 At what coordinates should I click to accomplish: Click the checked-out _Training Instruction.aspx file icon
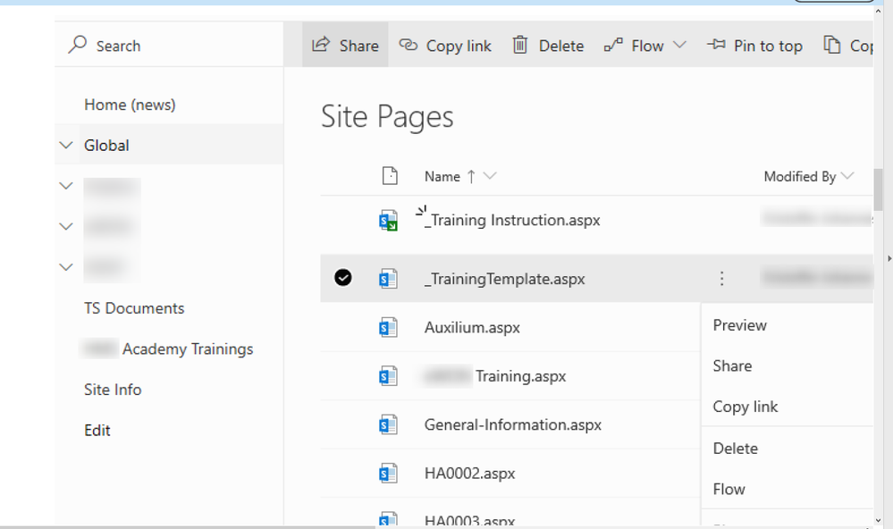[387, 221]
